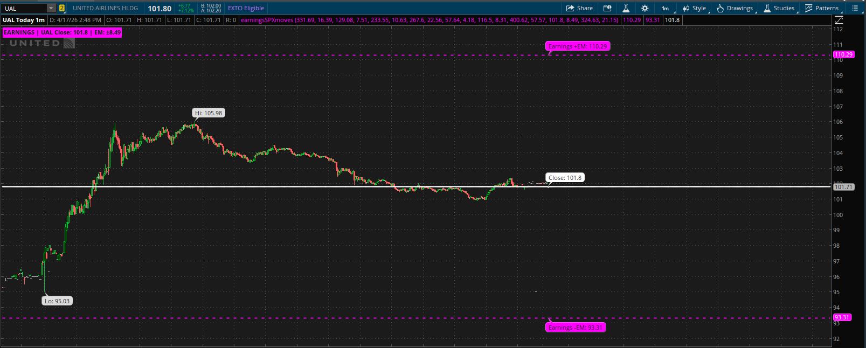Image resolution: width=866 pixels, height=348 pixels.
Task: Click the magenta EARNINGS UAL Close label
Action: point(62,32)
